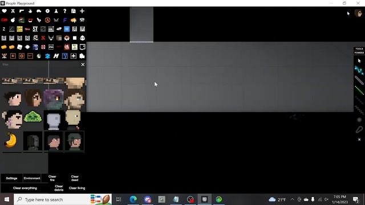This screenshot has height=205, width=365.
Task: Open the Entities heart category
Action: click(x=4, y=11)
